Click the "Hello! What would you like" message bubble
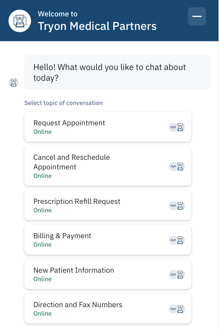 click(117, 72)
